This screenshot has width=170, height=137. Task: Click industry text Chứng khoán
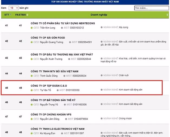tap(125, 118)
